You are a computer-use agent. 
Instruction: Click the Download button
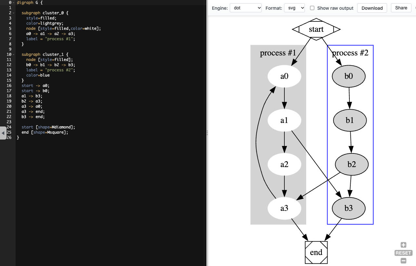coord(372,8)
